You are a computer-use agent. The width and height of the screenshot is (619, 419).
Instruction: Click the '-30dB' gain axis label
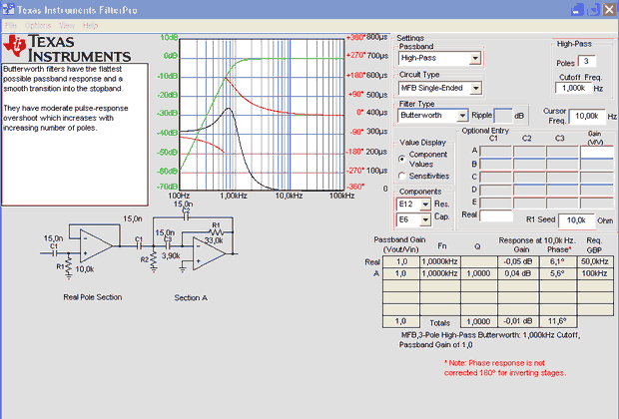click(x=168, y=114)
